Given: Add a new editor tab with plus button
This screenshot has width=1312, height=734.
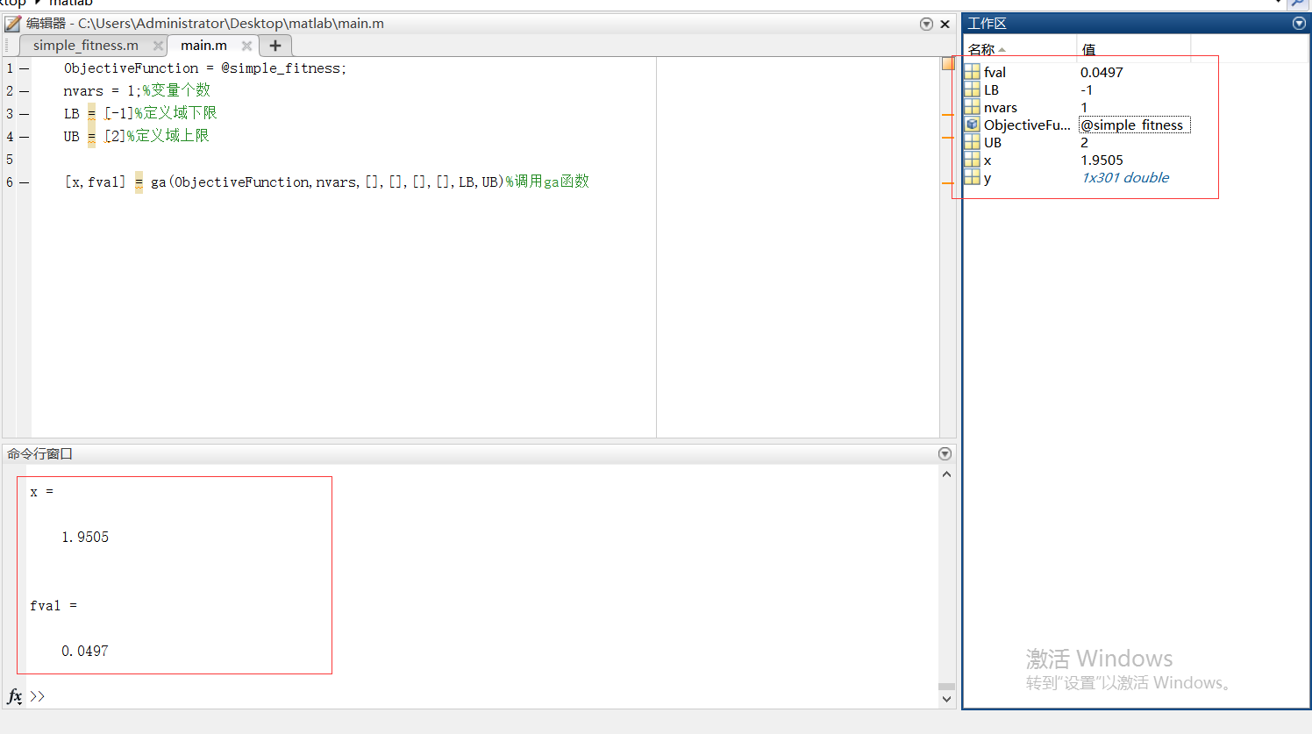Looking at the screenshot, I should click(275, 46).
